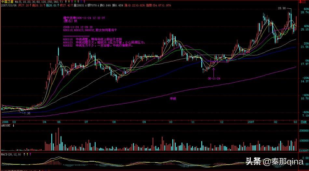Viewport: 309px width, 171px height.
Task: Click the 600123 comment line in annotation
Action: coord(104,42)
